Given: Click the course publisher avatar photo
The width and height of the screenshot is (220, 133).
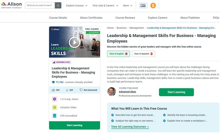Looking at the screenshot, I should (x=111, y=92).
